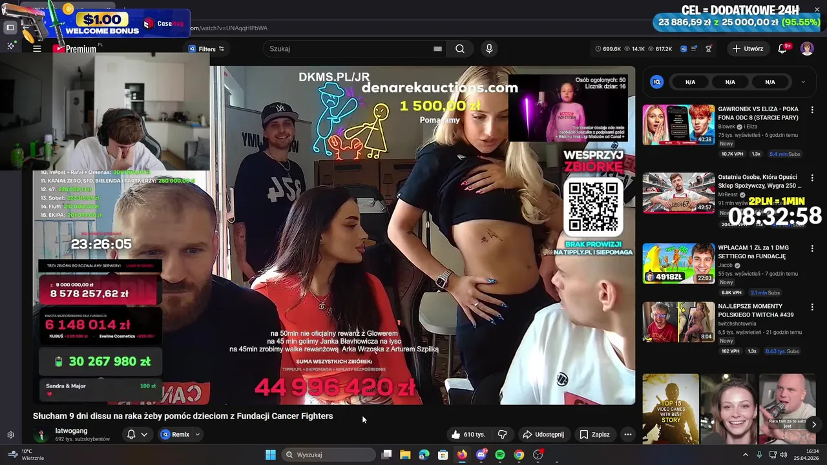Click browser sidebar settings gear

point(10,435)
